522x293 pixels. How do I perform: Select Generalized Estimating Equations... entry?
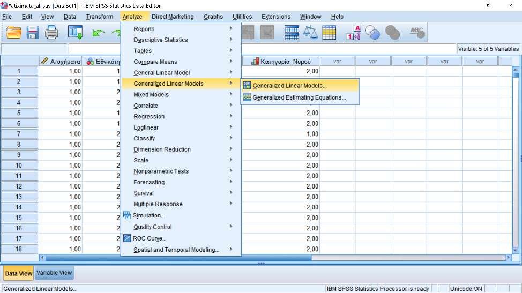(300, 97)
